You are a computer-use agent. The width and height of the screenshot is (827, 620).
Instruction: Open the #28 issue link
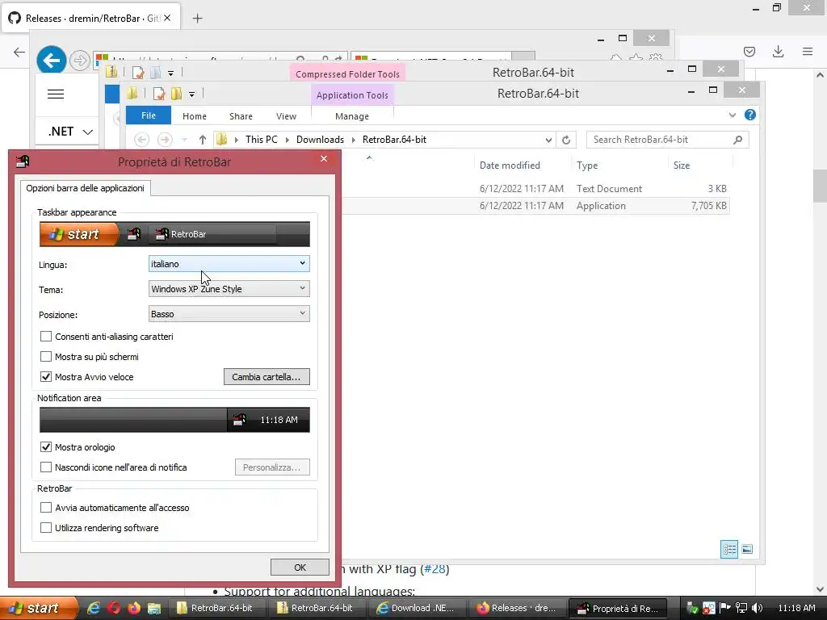pos(434,569)
